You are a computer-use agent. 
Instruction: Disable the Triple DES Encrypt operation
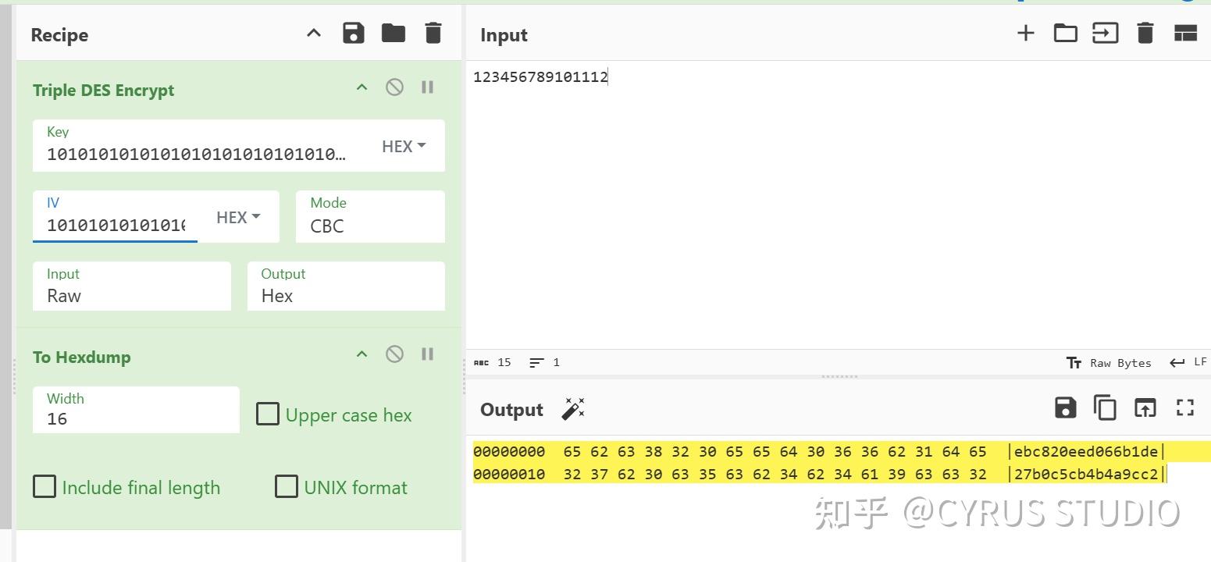point(394,87)
